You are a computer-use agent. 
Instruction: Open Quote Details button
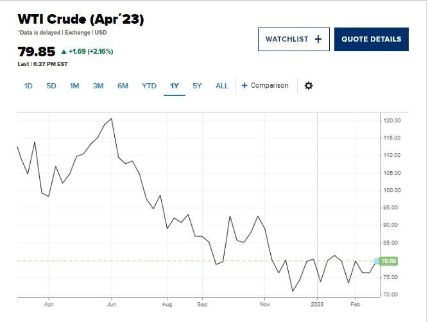tap(372, 39)
